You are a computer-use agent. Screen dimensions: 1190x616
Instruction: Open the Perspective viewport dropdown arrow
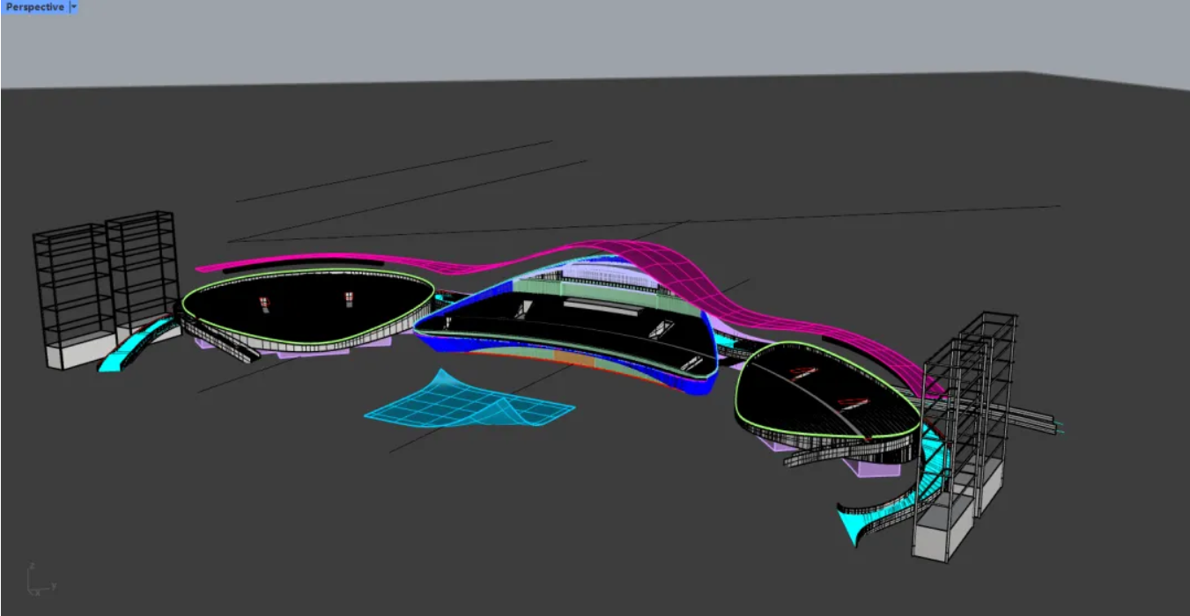74,6
